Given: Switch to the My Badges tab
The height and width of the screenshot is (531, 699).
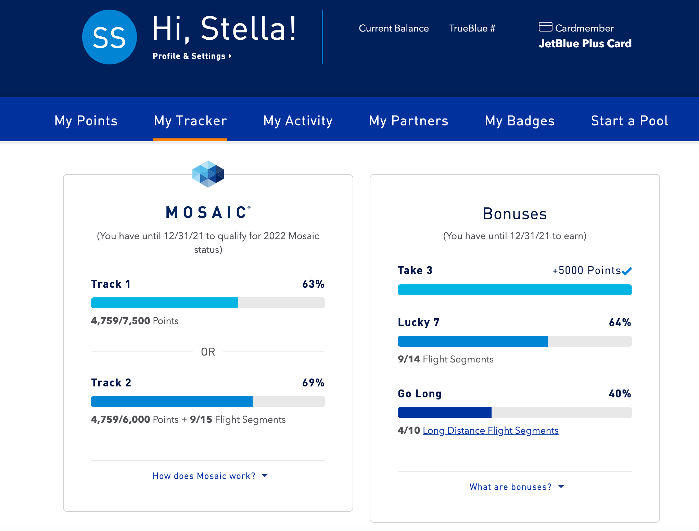Looking at the screenshot, I should 520,121.
